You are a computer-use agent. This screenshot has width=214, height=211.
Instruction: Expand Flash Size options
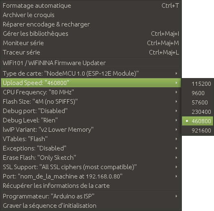point(91,102)
